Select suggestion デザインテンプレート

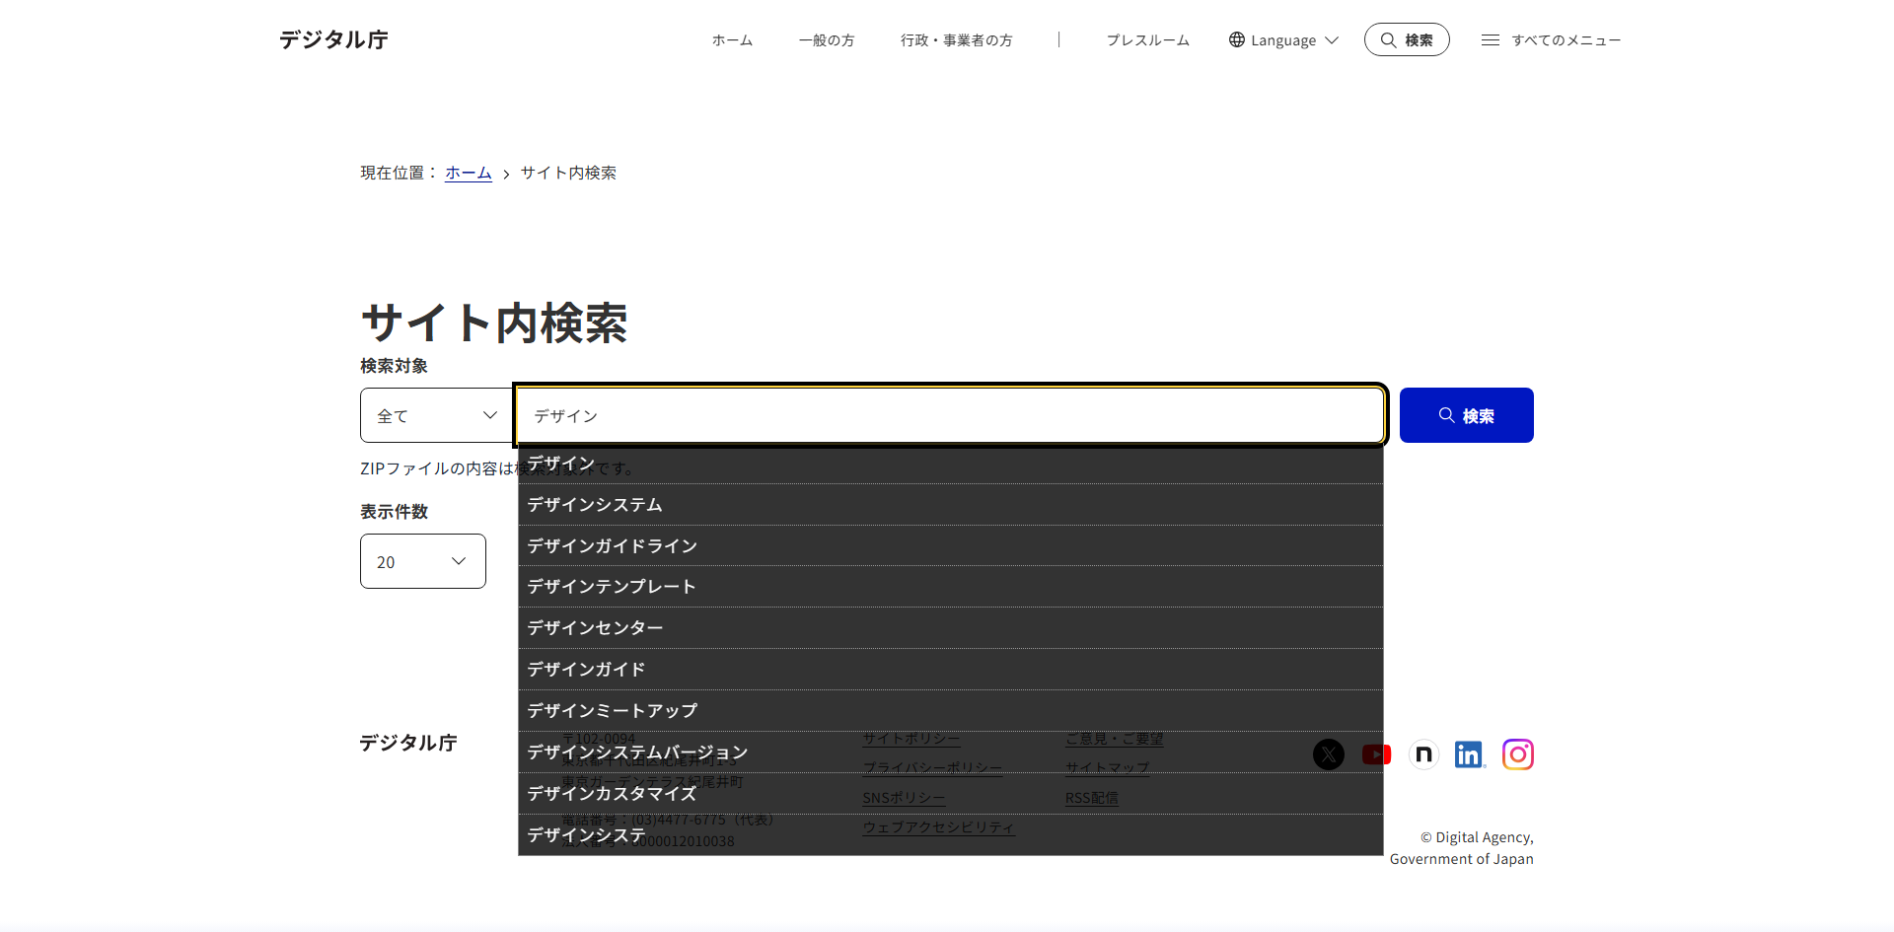pyautogui.click(x=950, y=587)
